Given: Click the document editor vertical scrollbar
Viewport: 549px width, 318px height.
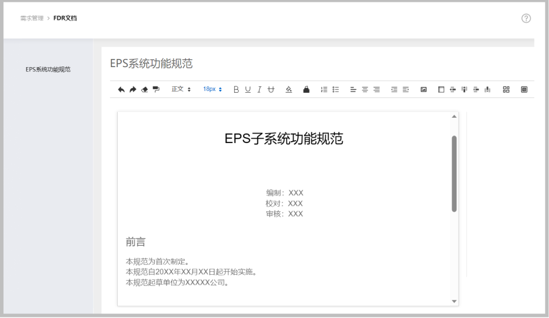Looking at the screenshot, I should 454,173.
